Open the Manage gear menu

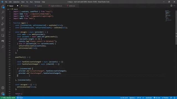[3, 94]
